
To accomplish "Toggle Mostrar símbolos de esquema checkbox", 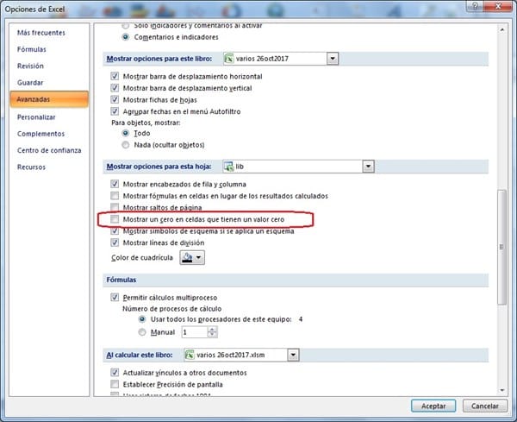I will [x=115, y=231].
